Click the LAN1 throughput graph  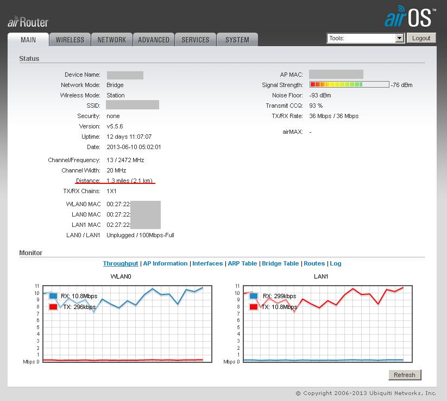(328, 324)
